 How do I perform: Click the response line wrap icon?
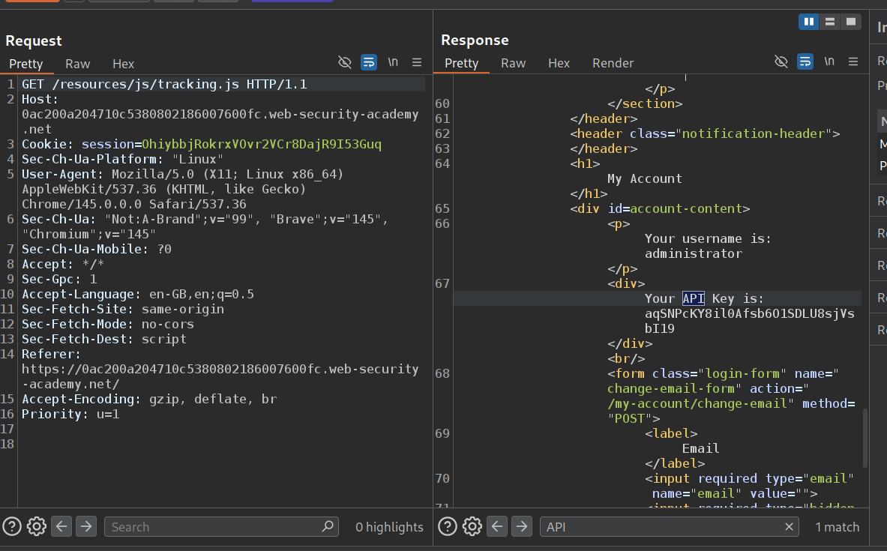tap(805, 61)
